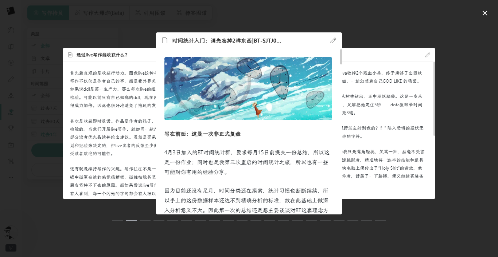Open the folded map icon in background sidebar
This screenshot has width=498, height=257.
(11, 47)
